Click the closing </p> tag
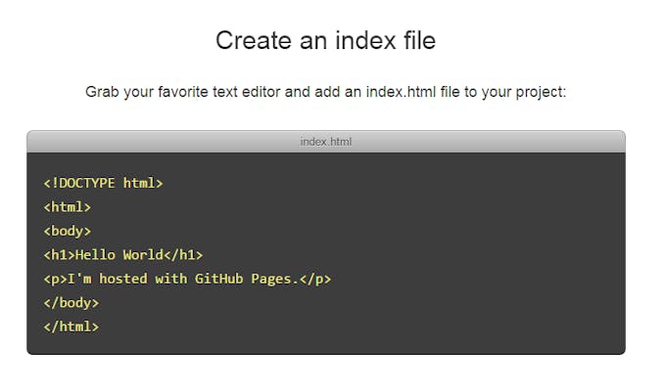Image resolution: width=666 pixels, height=390 pixels. coord(315,280)
